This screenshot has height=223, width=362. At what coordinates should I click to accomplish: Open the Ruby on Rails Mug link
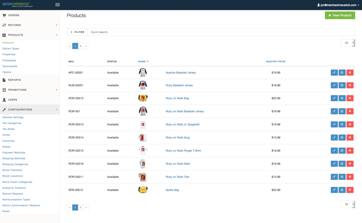coord(177,137)
